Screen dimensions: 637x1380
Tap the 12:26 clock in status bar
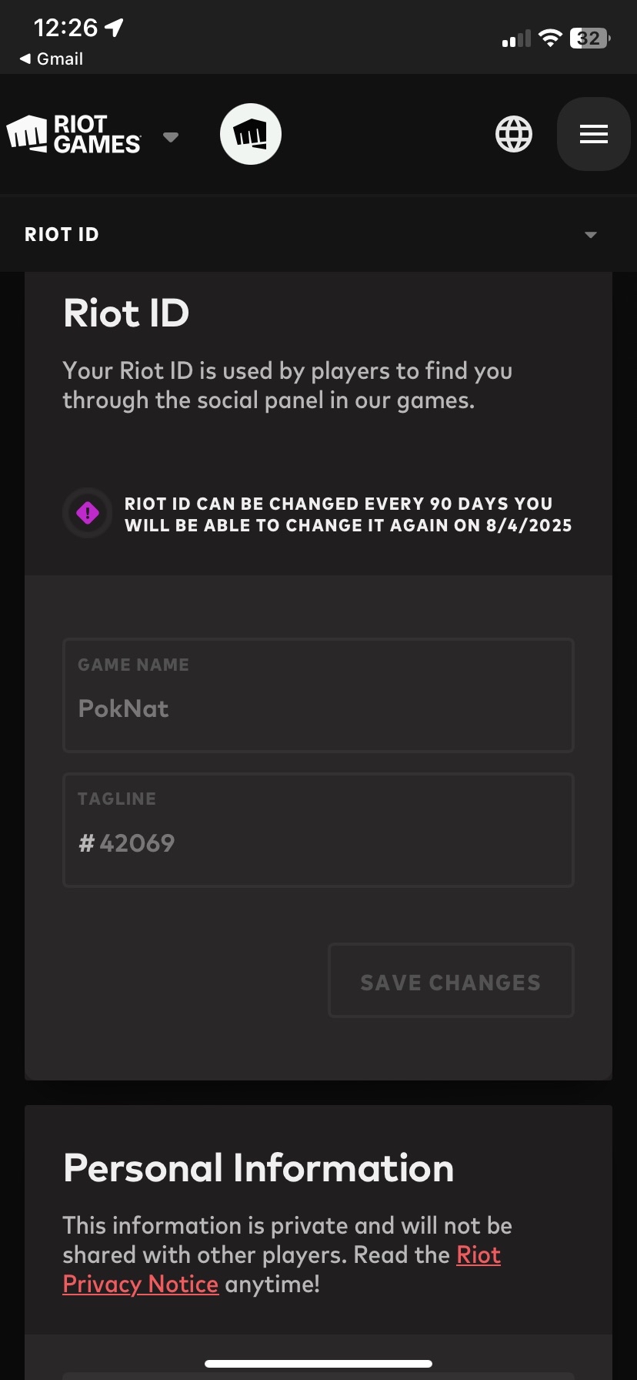click(65, 28)
